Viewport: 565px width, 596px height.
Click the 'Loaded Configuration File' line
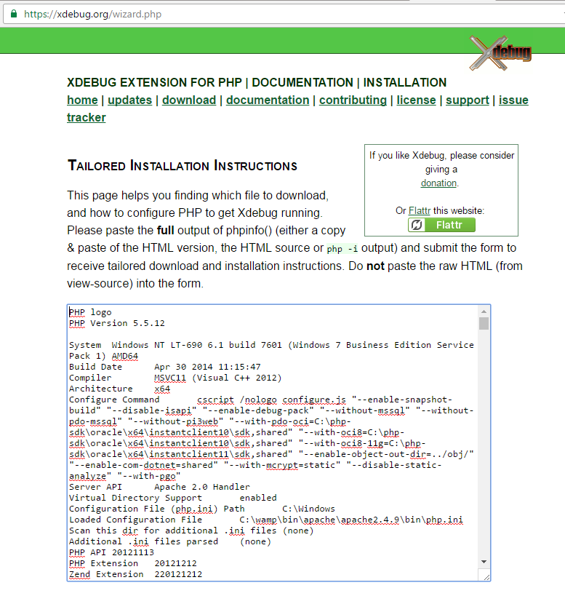coord(266,520)
